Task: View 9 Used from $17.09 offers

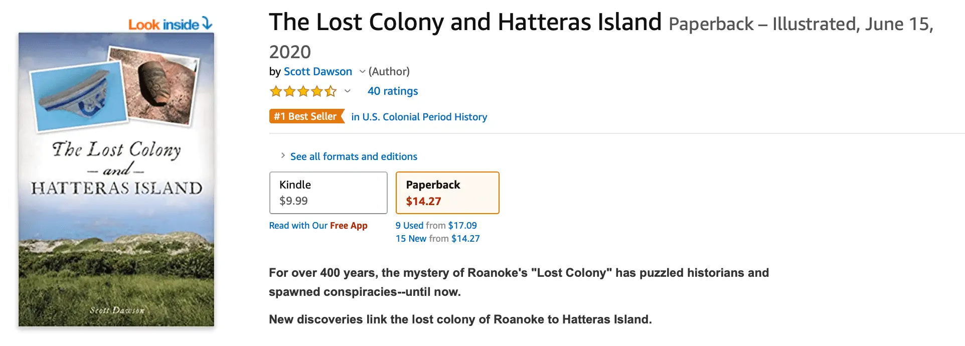Action: 436,226
